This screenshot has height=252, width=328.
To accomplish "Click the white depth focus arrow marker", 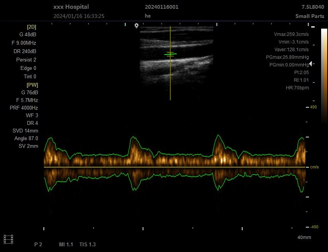I will [x=310, y=63].
